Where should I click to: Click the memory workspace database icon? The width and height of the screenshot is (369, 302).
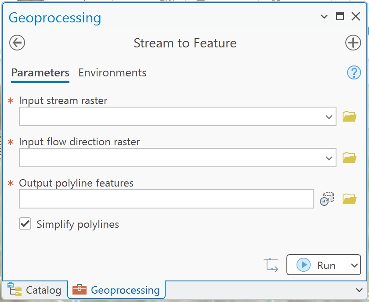(327, 199)
